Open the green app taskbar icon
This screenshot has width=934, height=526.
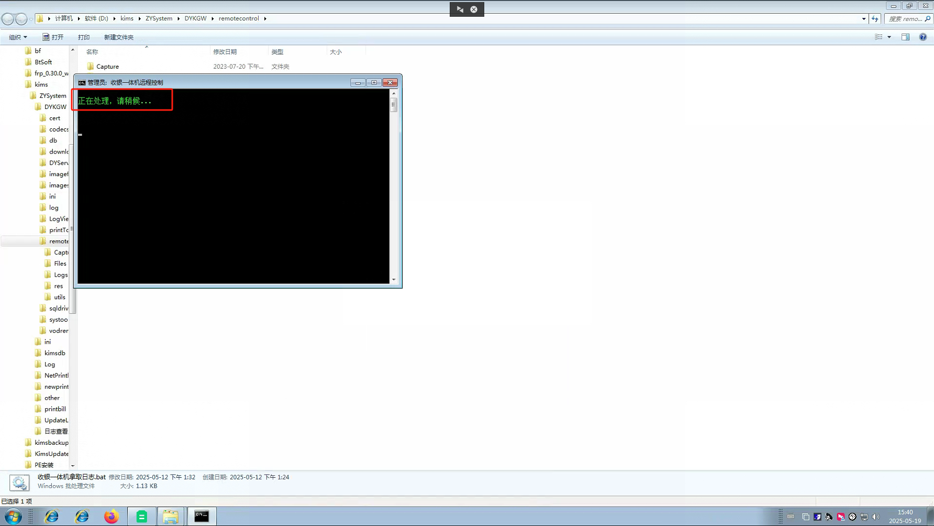pos(141,517)
